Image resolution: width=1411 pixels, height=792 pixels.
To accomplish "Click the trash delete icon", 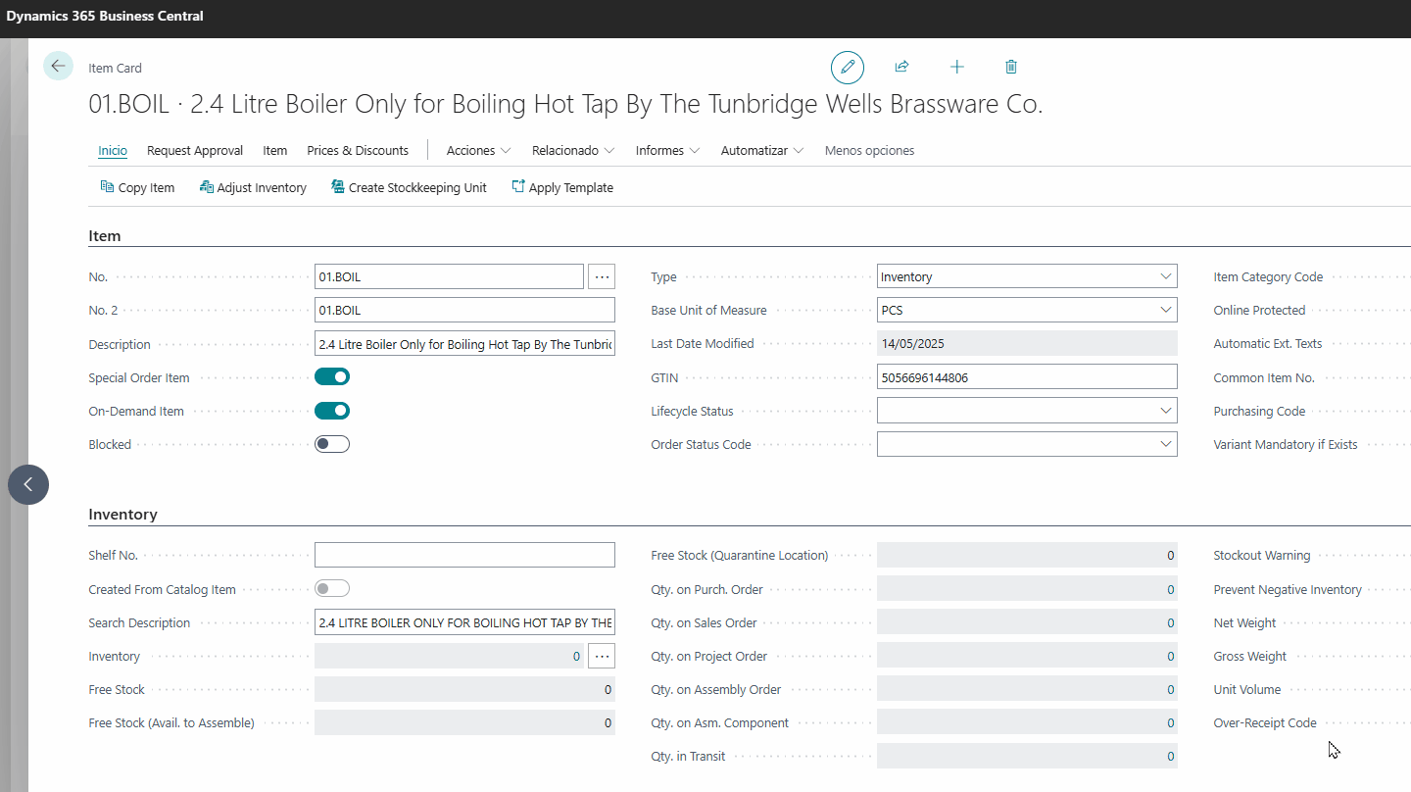I will coord(1011,67).
